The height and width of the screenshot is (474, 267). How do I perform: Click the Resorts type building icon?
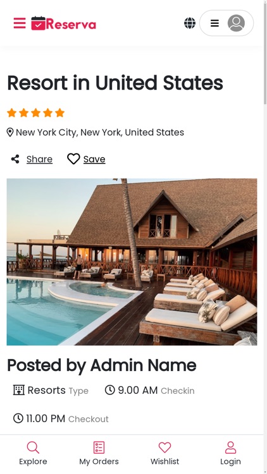[19, 390]
